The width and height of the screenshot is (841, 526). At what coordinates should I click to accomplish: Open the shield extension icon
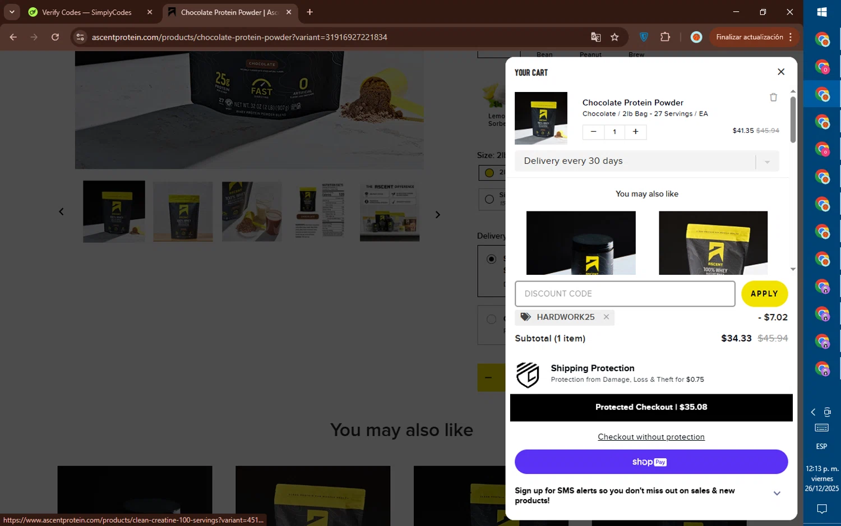pyautogui.click(x=644, y=37)
